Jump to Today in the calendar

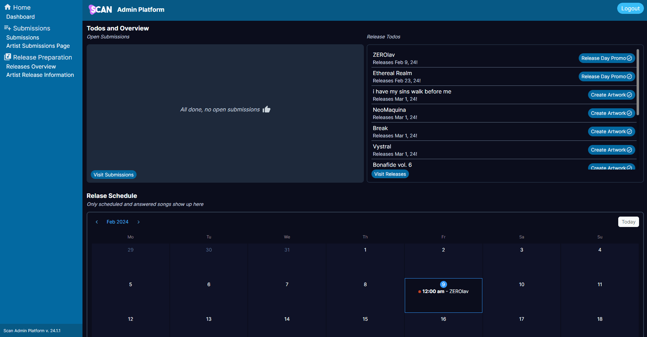[628, 222]
